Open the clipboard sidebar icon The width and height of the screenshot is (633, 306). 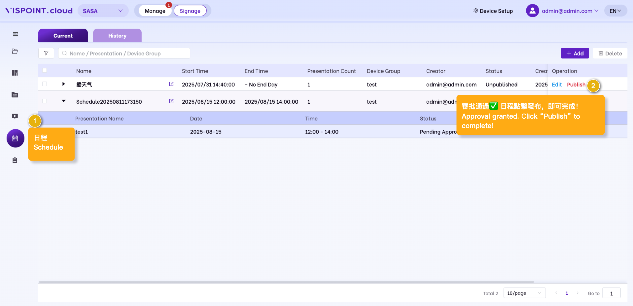click(x=15, y=160)
